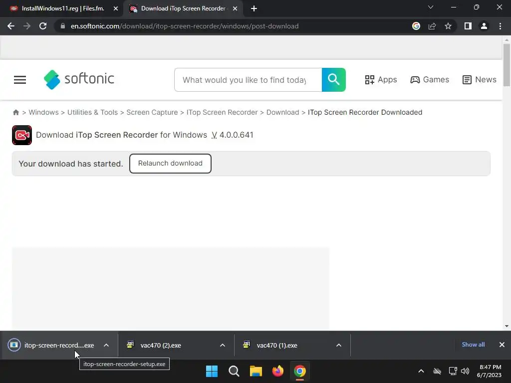
Task: Click the address bar URL
Action: point(185,26)
